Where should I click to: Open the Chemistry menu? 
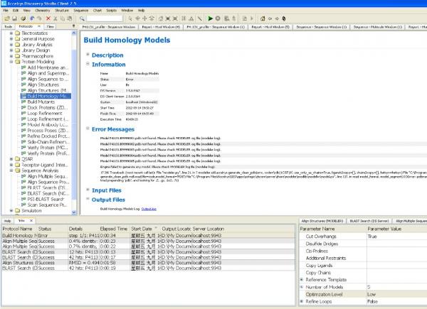coord(43,11)
